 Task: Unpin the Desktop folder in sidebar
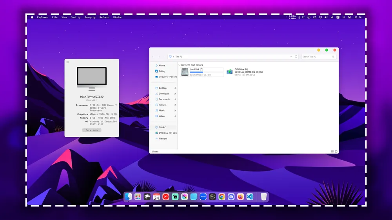(x=175, y=88)
